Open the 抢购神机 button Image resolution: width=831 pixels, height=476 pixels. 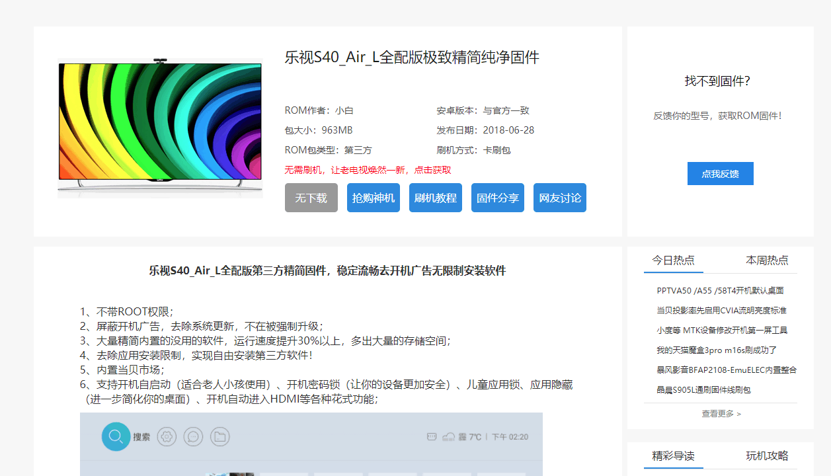(374, 198)
